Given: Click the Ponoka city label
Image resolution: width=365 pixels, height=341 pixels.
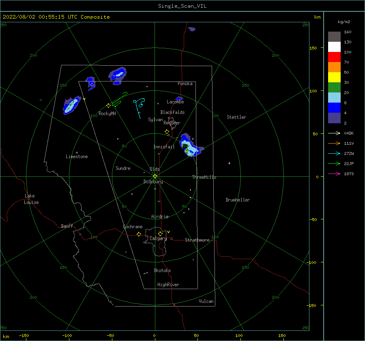Looking at the screenshot, I should click(185, 84).
